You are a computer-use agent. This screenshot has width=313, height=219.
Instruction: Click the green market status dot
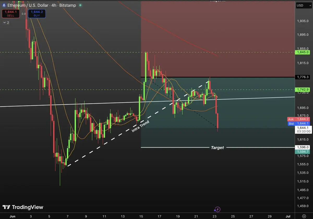coord(80,5)
